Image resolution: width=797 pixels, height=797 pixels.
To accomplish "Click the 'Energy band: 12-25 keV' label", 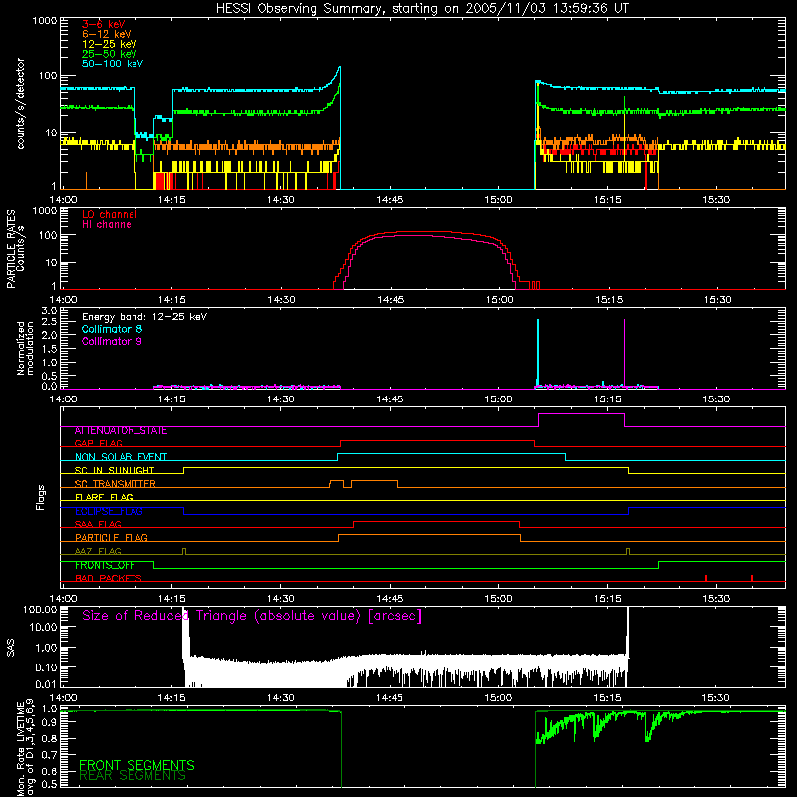I will [x=144, y=317].
